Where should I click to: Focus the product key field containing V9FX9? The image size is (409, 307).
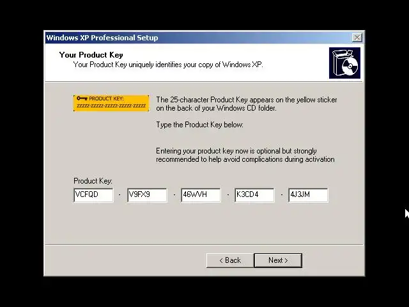tap(147, 195)
